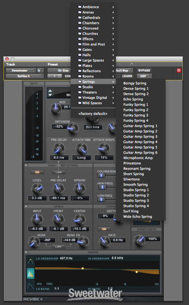Screen dimensions: 189x305
Task: Toggle Early Reflections ON button
Action: (37, 172)
